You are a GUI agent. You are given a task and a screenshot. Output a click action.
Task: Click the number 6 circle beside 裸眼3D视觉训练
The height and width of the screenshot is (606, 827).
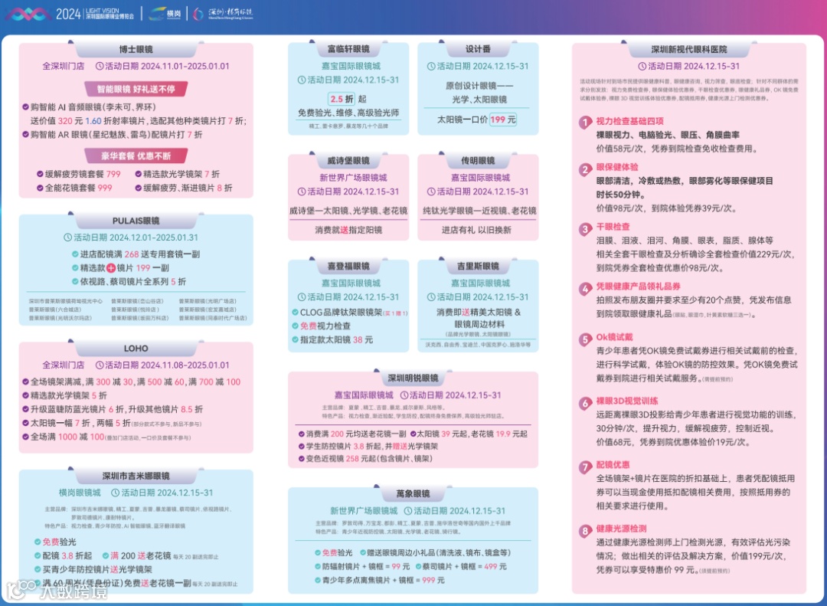coord(585,403)
